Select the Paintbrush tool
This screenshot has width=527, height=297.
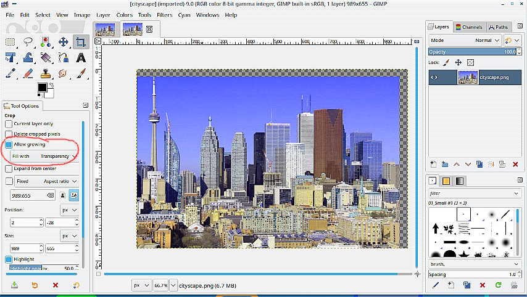(x=81, y=73)
